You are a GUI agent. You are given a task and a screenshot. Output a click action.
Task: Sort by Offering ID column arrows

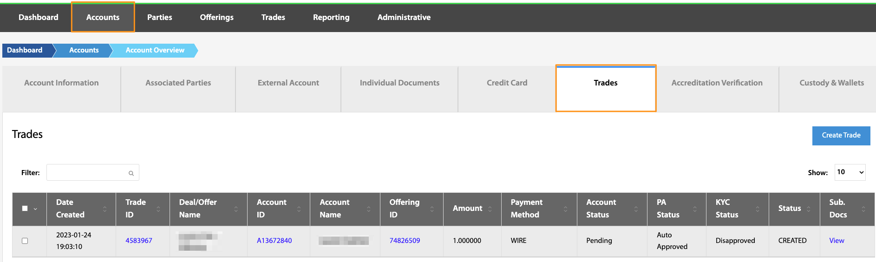click(x=432, y=209)
